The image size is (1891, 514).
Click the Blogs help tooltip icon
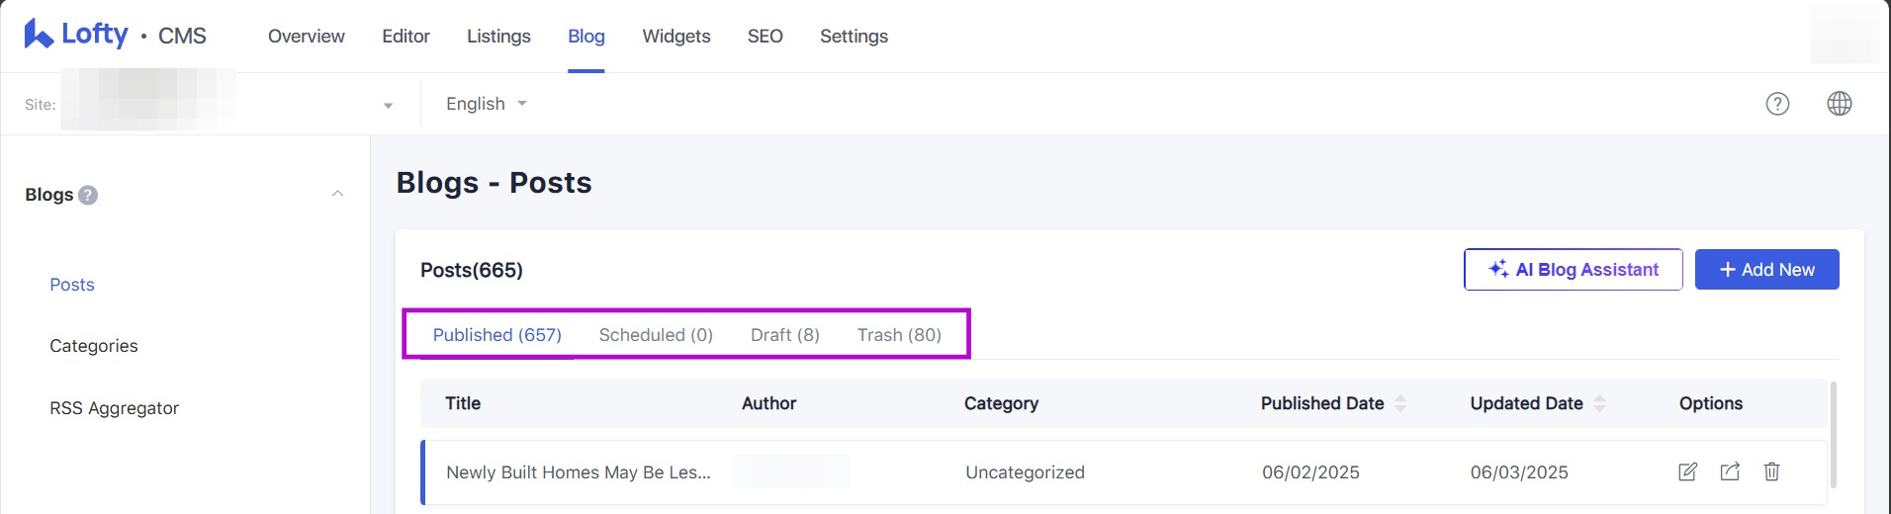(88, 195)
